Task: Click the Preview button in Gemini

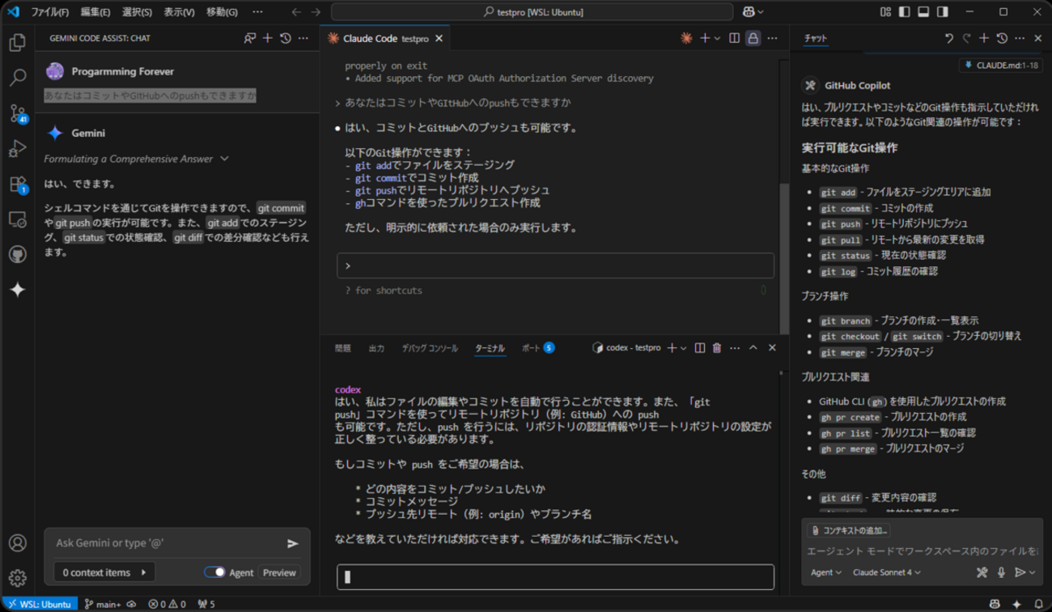Action: (x=278, y=572)
